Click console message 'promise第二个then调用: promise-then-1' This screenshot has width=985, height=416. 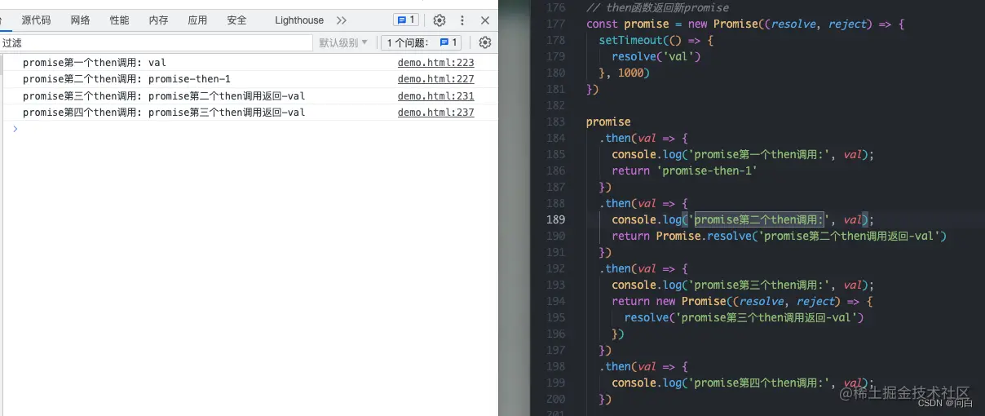pyautogui.click(x=126, y=79)
